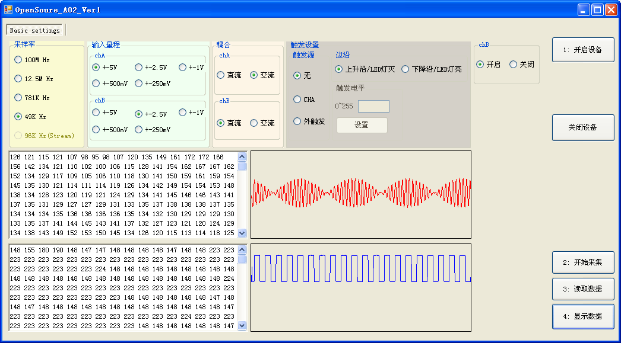This screenshot has width=621, height=343.
Task: Click the 3: 读取数据 button
Action: point(584,289)
